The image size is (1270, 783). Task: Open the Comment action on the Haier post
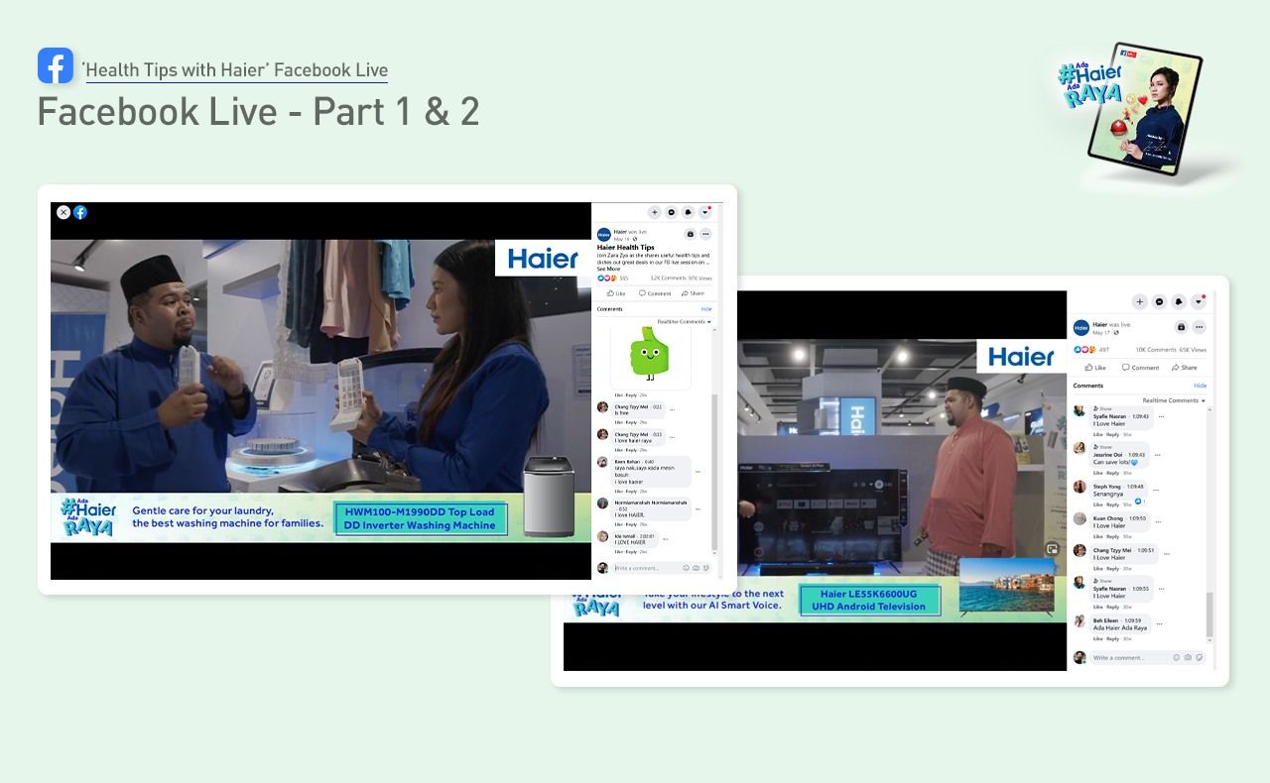point(655,293)
